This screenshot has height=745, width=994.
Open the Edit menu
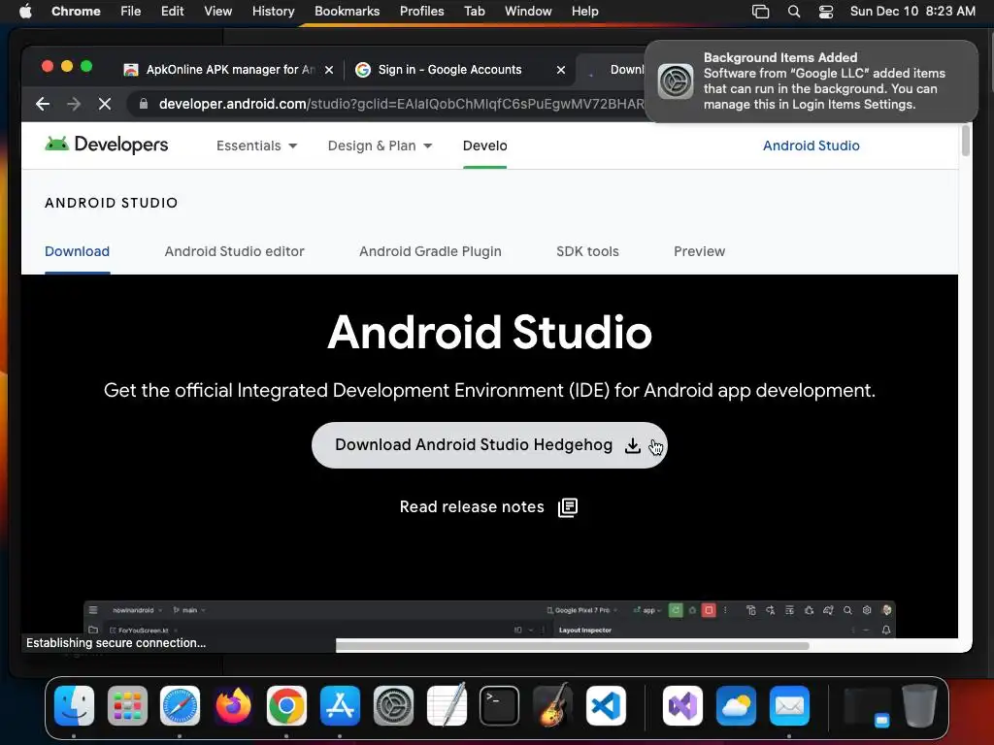click(x=173, y=12)
